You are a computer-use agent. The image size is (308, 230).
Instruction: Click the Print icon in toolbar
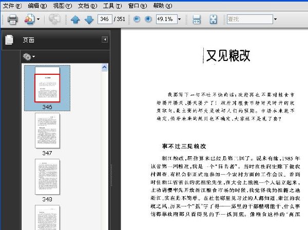coord(13,19)
